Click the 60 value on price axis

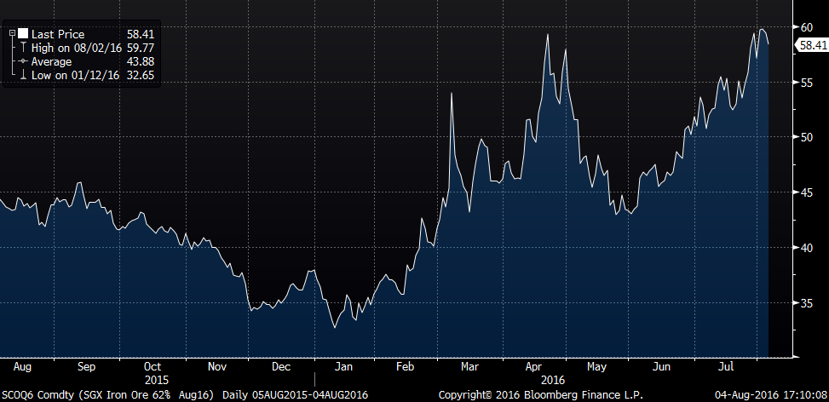pyautogui.click(x=807, y=26)
